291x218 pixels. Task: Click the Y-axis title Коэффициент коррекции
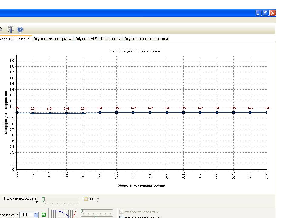click(6, 113)
